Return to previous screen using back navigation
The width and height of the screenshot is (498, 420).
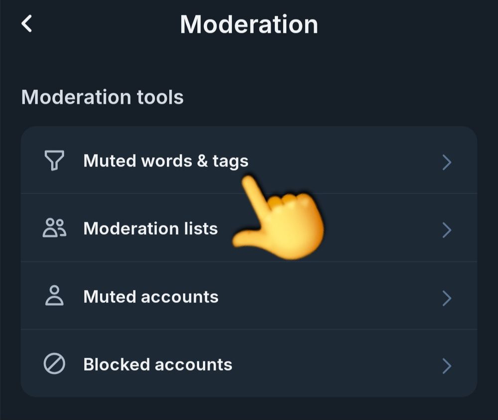27,23
